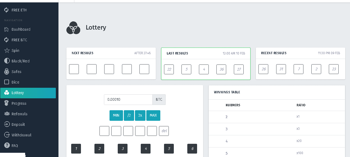Pick lottery number 3
This screenshot has width=350, height=157.
tap(122, 149)
